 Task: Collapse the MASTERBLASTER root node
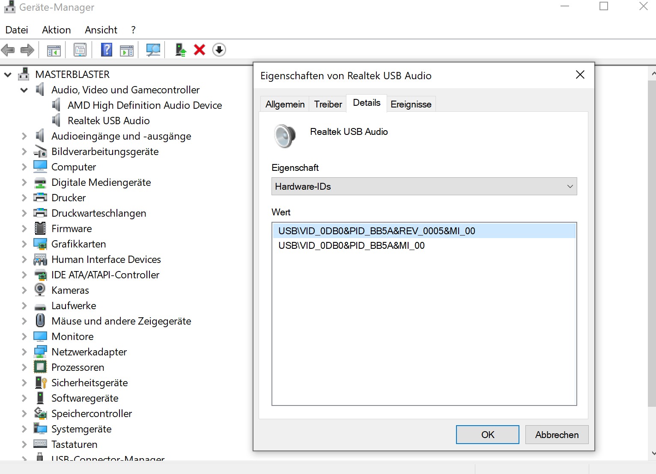(x=8, y=75)
